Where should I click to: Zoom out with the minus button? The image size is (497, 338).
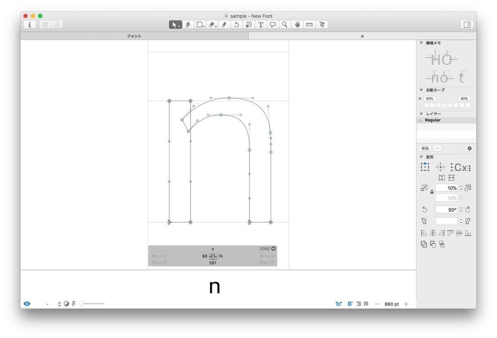click(377, 304)
